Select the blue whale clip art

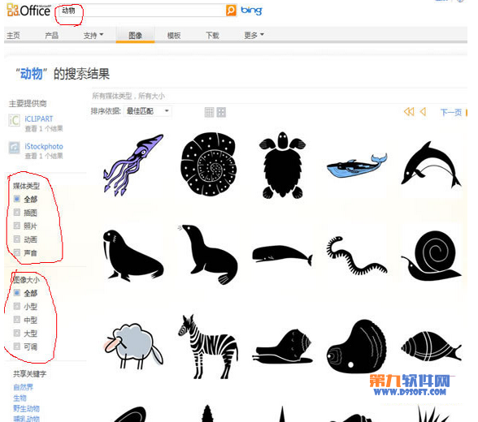(357, 166)
